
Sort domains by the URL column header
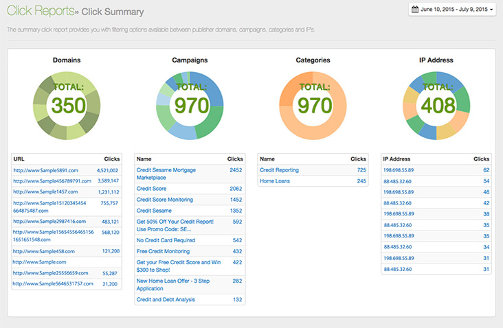[x=19, y=159]
